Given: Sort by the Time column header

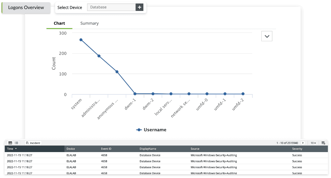Looking at the screenshot, I should tap(12, 149).
